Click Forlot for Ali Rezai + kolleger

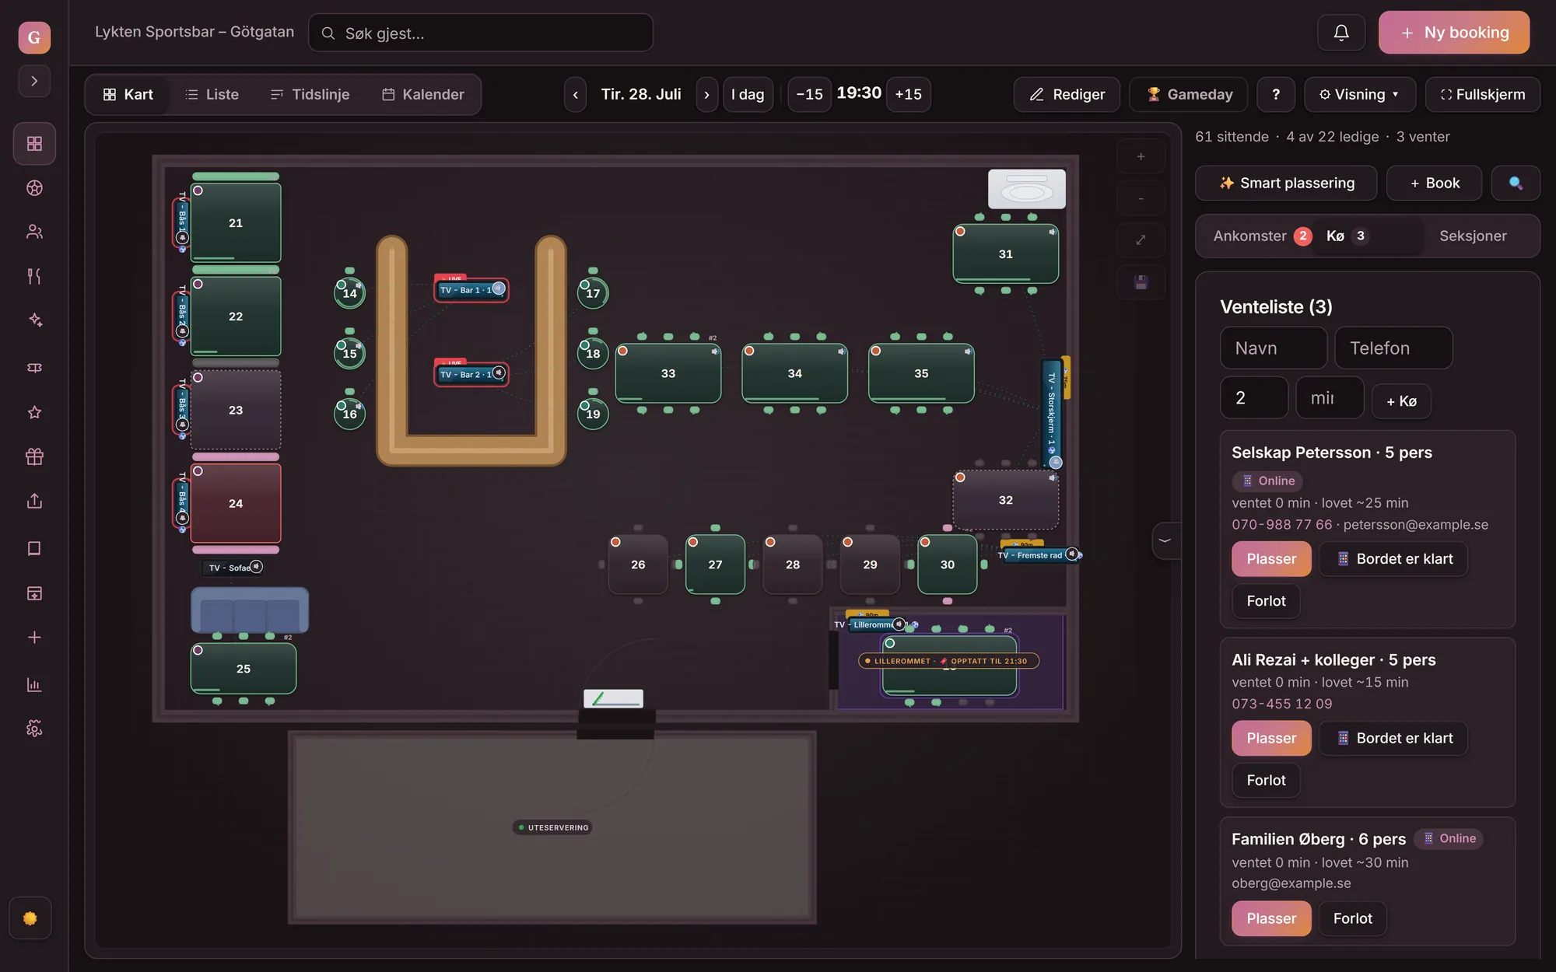(x=1266, y=780)
